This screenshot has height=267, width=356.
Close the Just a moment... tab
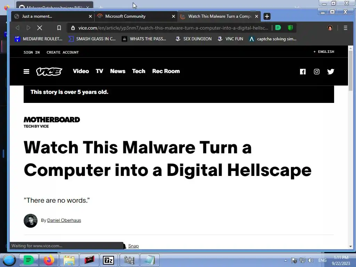coord(90,16)
